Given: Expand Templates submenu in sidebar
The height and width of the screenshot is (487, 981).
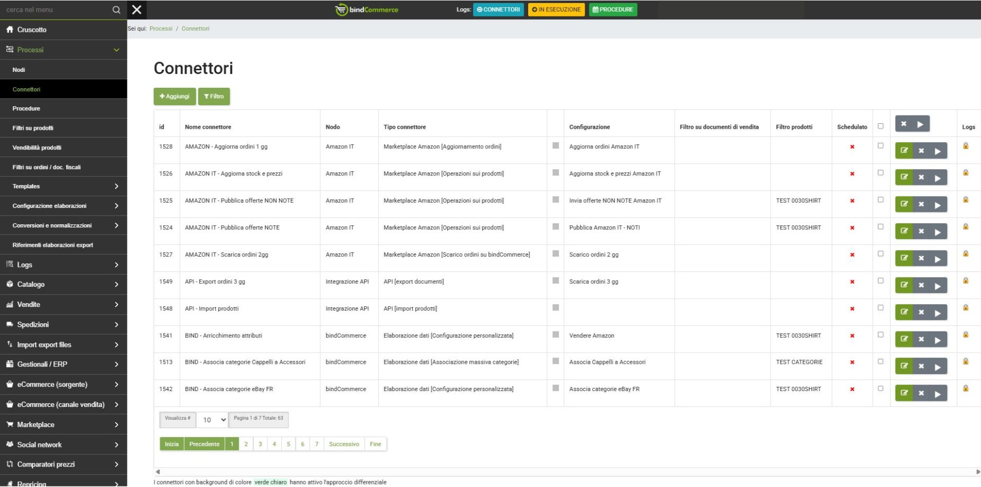Looking at the screenshot, I should (116, 186).
